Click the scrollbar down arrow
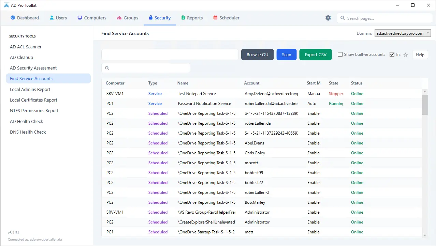 tap(425, 235)
